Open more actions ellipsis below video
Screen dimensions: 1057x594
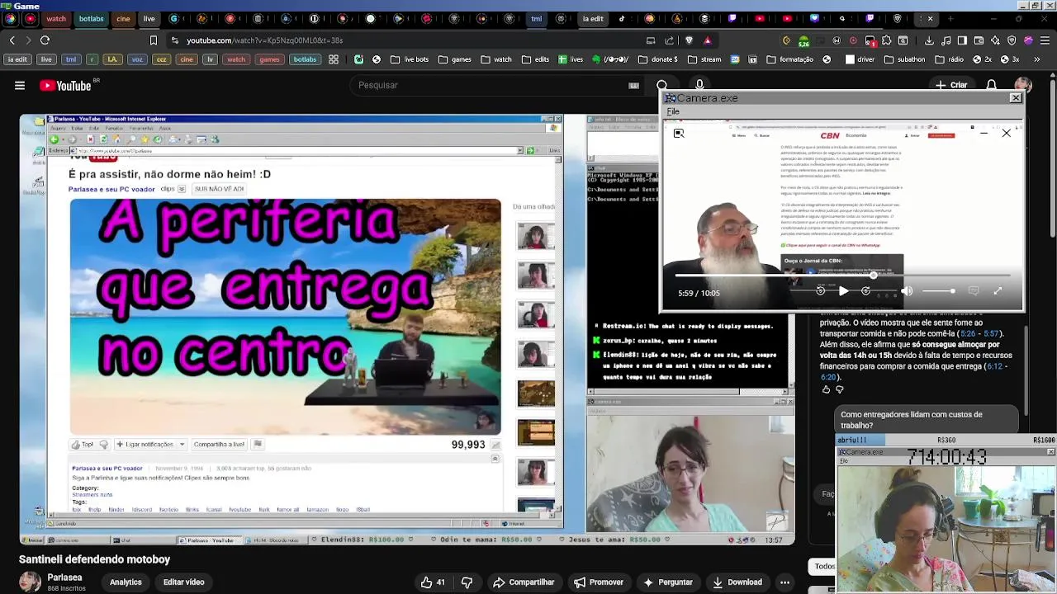785,582
